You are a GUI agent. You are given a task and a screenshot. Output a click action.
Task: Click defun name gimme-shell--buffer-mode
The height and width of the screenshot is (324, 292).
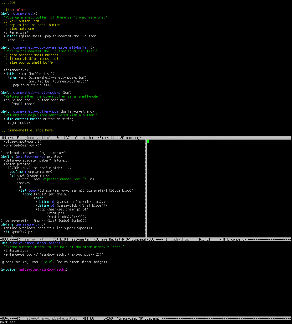[36, 111]
